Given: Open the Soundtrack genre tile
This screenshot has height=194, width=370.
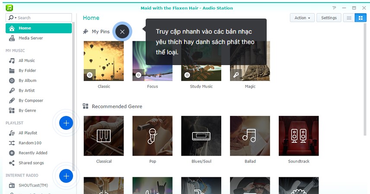Looking at the screenshot, I should coord(299,135).
